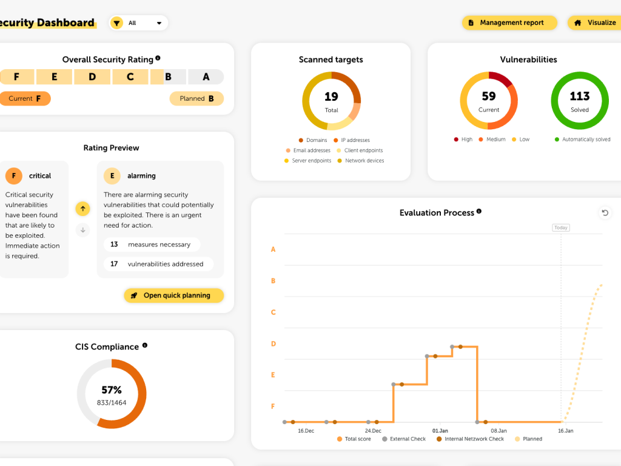Toggle External Check chart legend
Image resolution: width=621 pixels, height=466 pixels.
[x=404, y=439]
